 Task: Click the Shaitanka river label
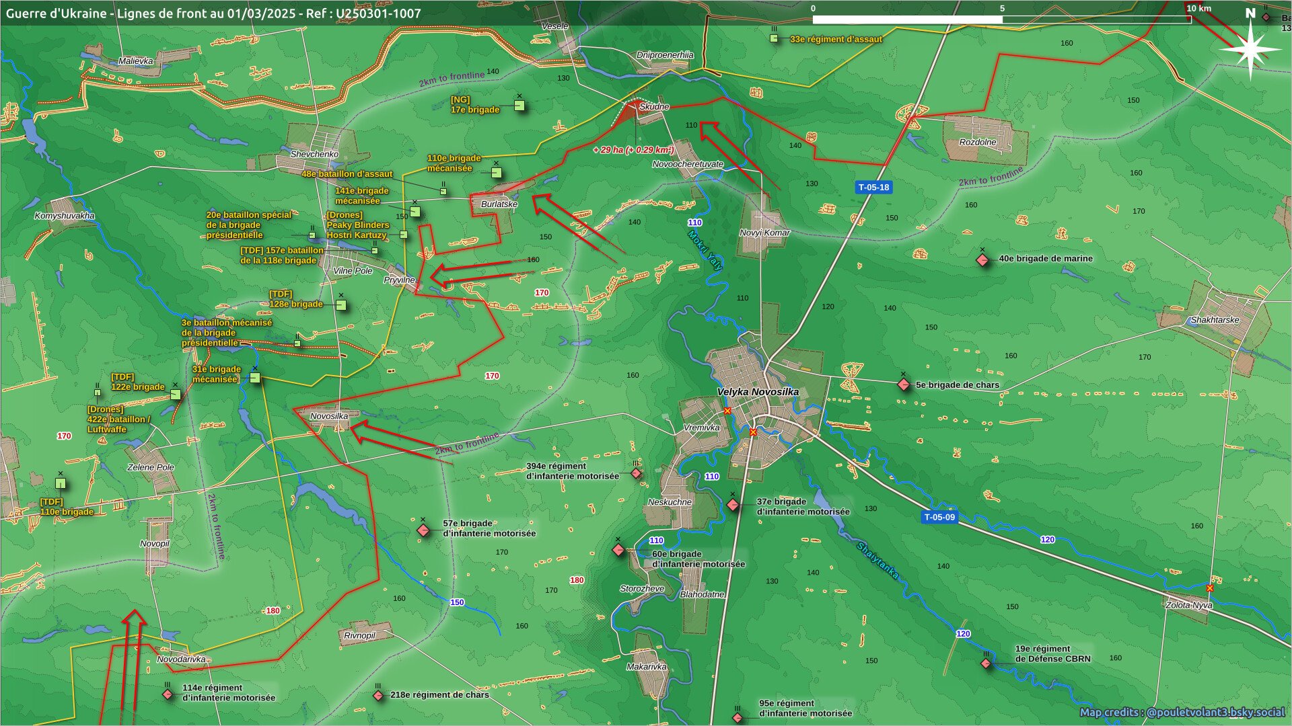point(877,561)
